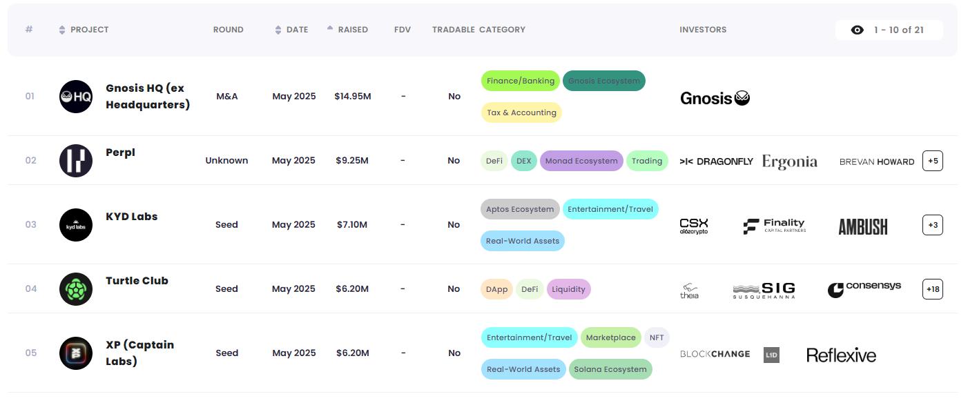The height and width of the screenshot is (403, 968).
Task: Open the Gnosis HQ project logo
Action: [x=76, y=97]
